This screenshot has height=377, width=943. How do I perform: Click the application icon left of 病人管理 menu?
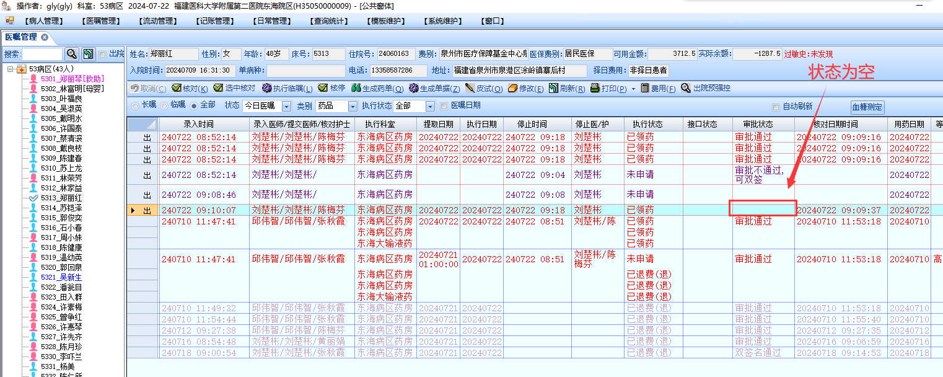(9, 20)
